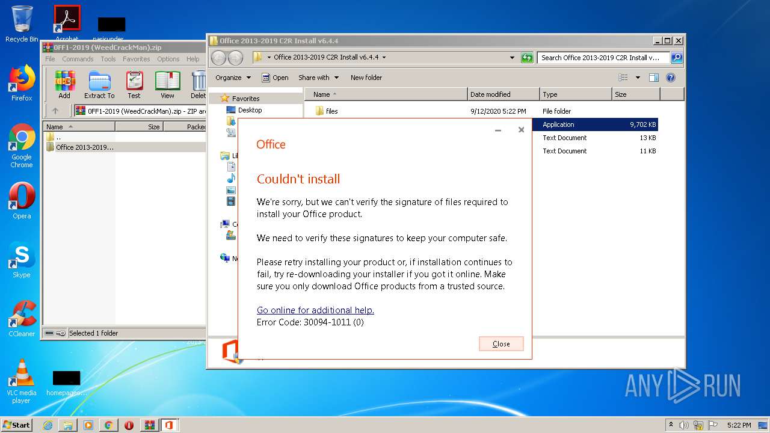Refresh the Explorer folder view

(x=527, y=58)
